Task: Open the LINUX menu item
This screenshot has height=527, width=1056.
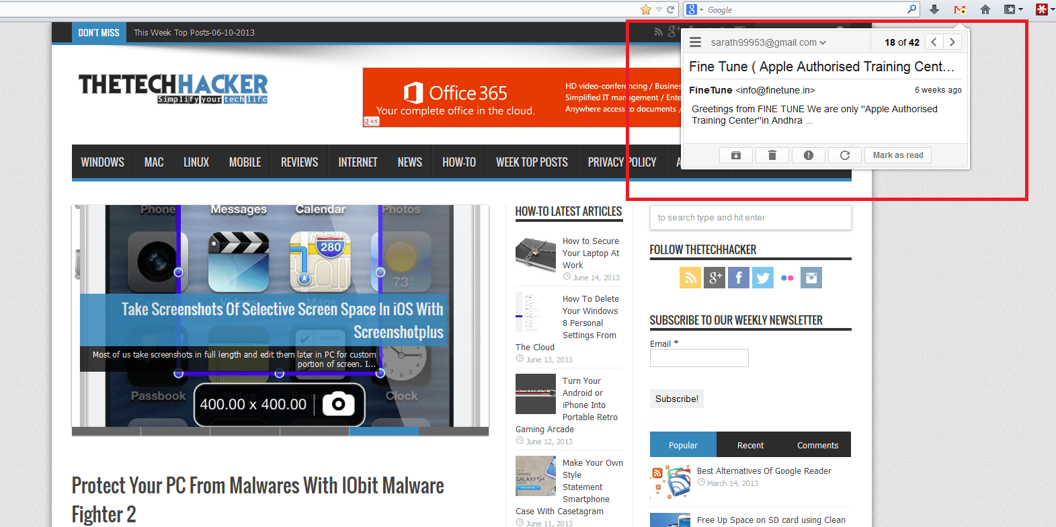Action: (x=196, y=162)
